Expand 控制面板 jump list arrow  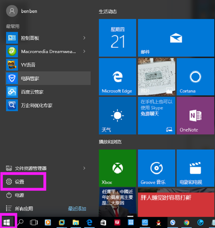click(84, 38)
